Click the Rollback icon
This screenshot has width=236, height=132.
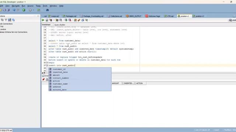tap(70, 20)
